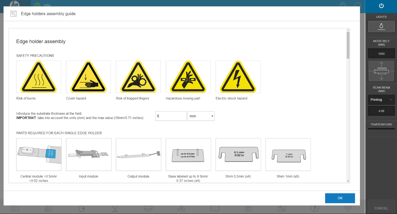Image resolution: width=397 pixels, height=214 pixels.
Task: Click the substrate thickness input field
Action: coord(171,116)
